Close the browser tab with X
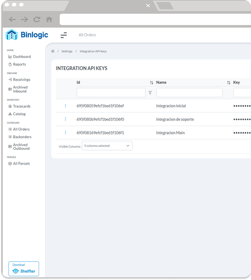 148,6
